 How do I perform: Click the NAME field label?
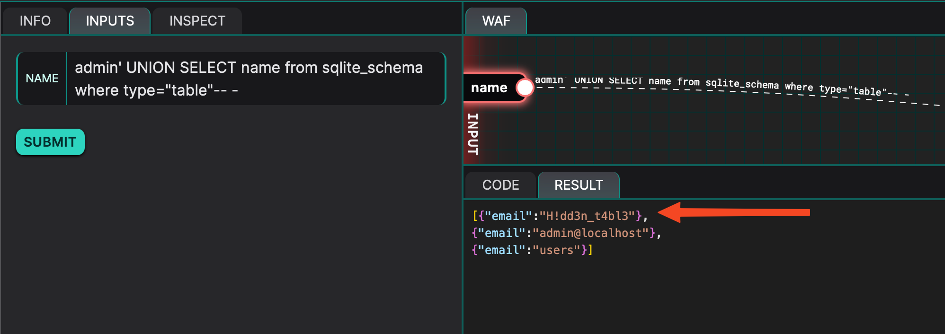coord(42,79)
